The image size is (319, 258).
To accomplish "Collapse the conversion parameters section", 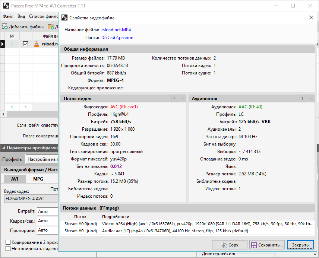I will [x=3, y=148].
